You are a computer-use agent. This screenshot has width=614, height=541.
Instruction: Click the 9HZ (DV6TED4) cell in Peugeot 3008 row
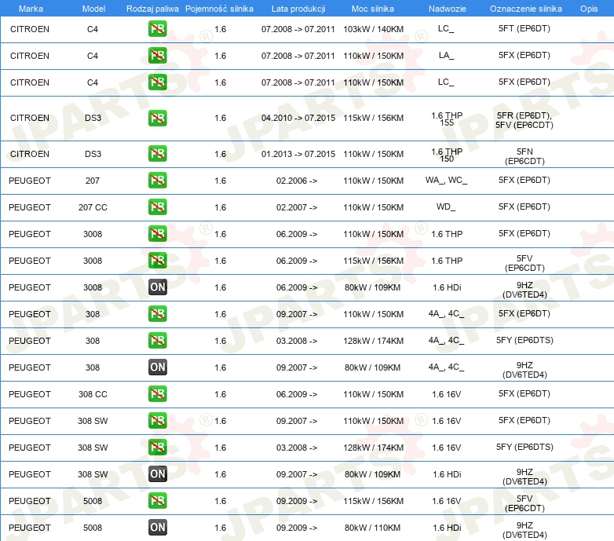[524, 290]
